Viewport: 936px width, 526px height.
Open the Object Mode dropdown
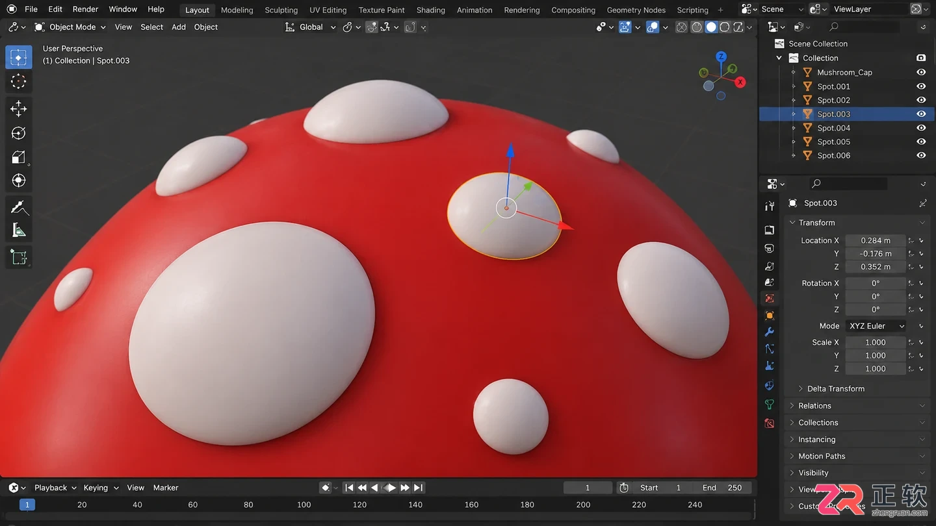[70, 27]
